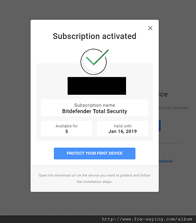Click the dimmed background left of the dialog
The width and height of the screenshot is (196, 223).
(x=15, y=106)
